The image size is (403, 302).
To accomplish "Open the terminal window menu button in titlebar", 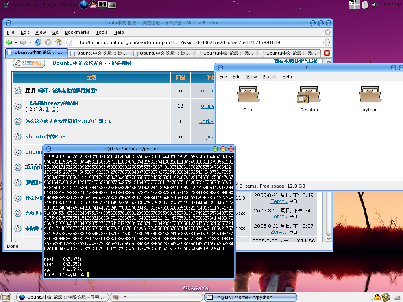I will coord(48,149).
